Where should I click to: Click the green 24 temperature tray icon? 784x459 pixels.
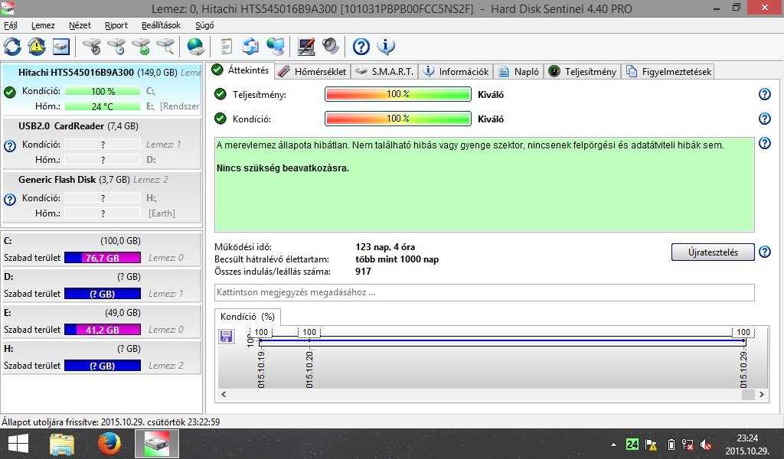(x=632, y=444)
